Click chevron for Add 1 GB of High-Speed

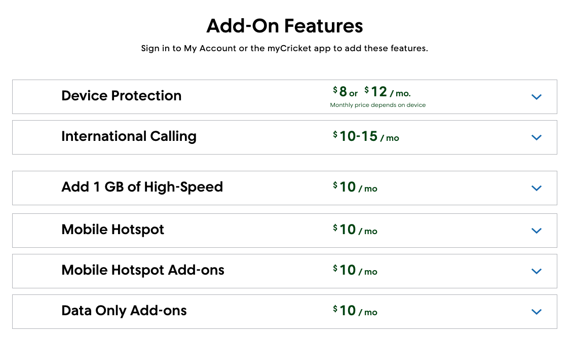click(537, 188)
